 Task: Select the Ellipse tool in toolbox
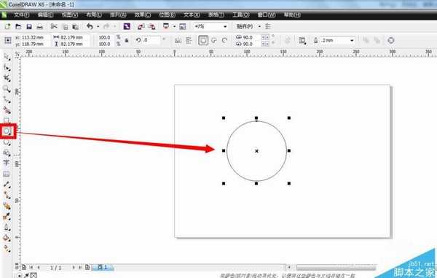coord(7,131)
